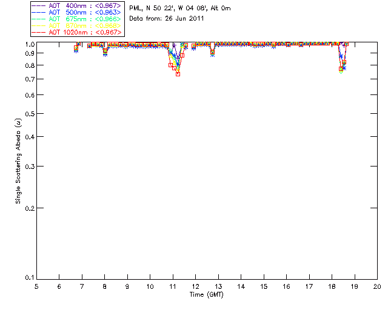Click the x-axis label 19
The image size is (388, 310).
click(x=355, y=287)
